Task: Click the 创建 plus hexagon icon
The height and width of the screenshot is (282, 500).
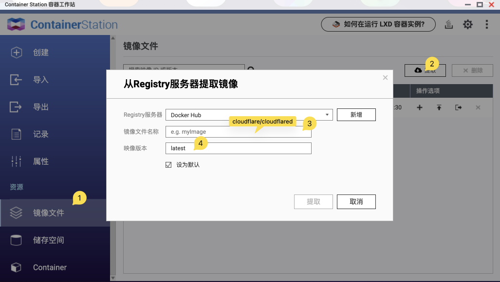Action: pyautogui.click(x=16, y=53)
